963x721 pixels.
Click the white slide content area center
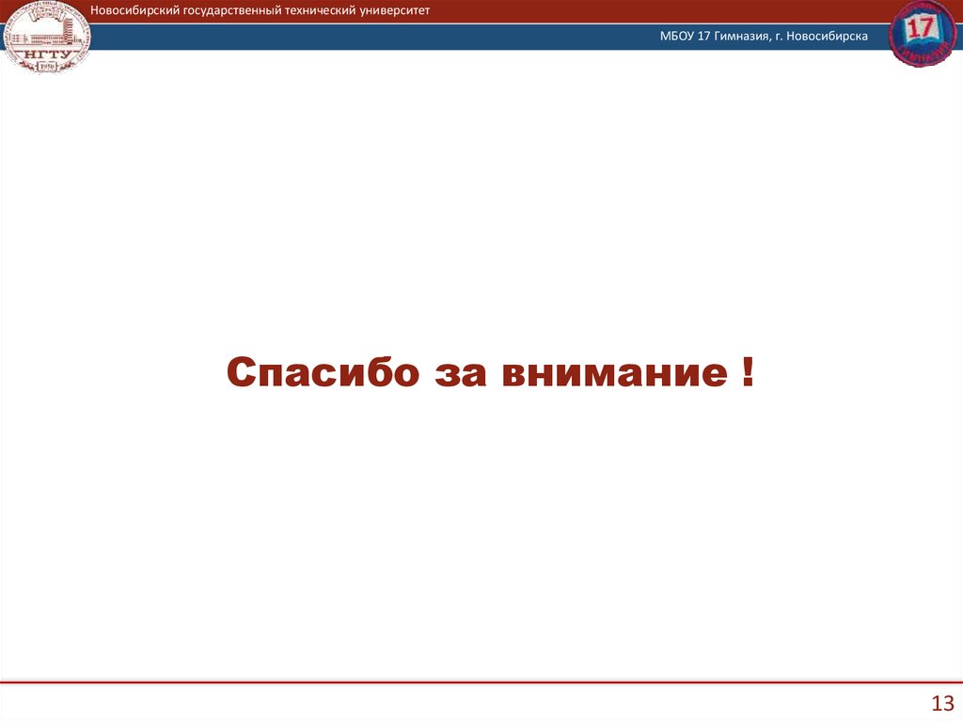click(481, 526)
